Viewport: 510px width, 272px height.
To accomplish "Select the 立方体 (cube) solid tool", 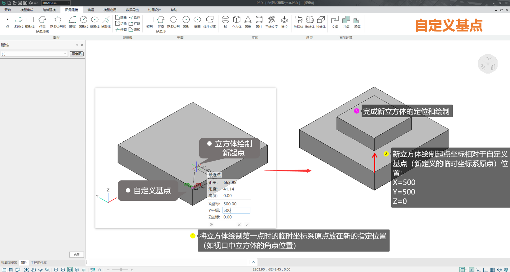I will [237, 22].
